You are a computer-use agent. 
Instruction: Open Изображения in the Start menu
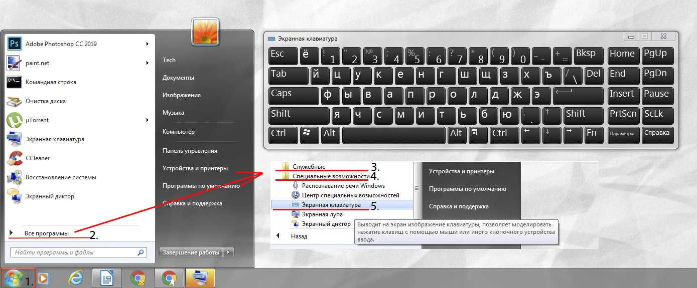pos(182,95)
